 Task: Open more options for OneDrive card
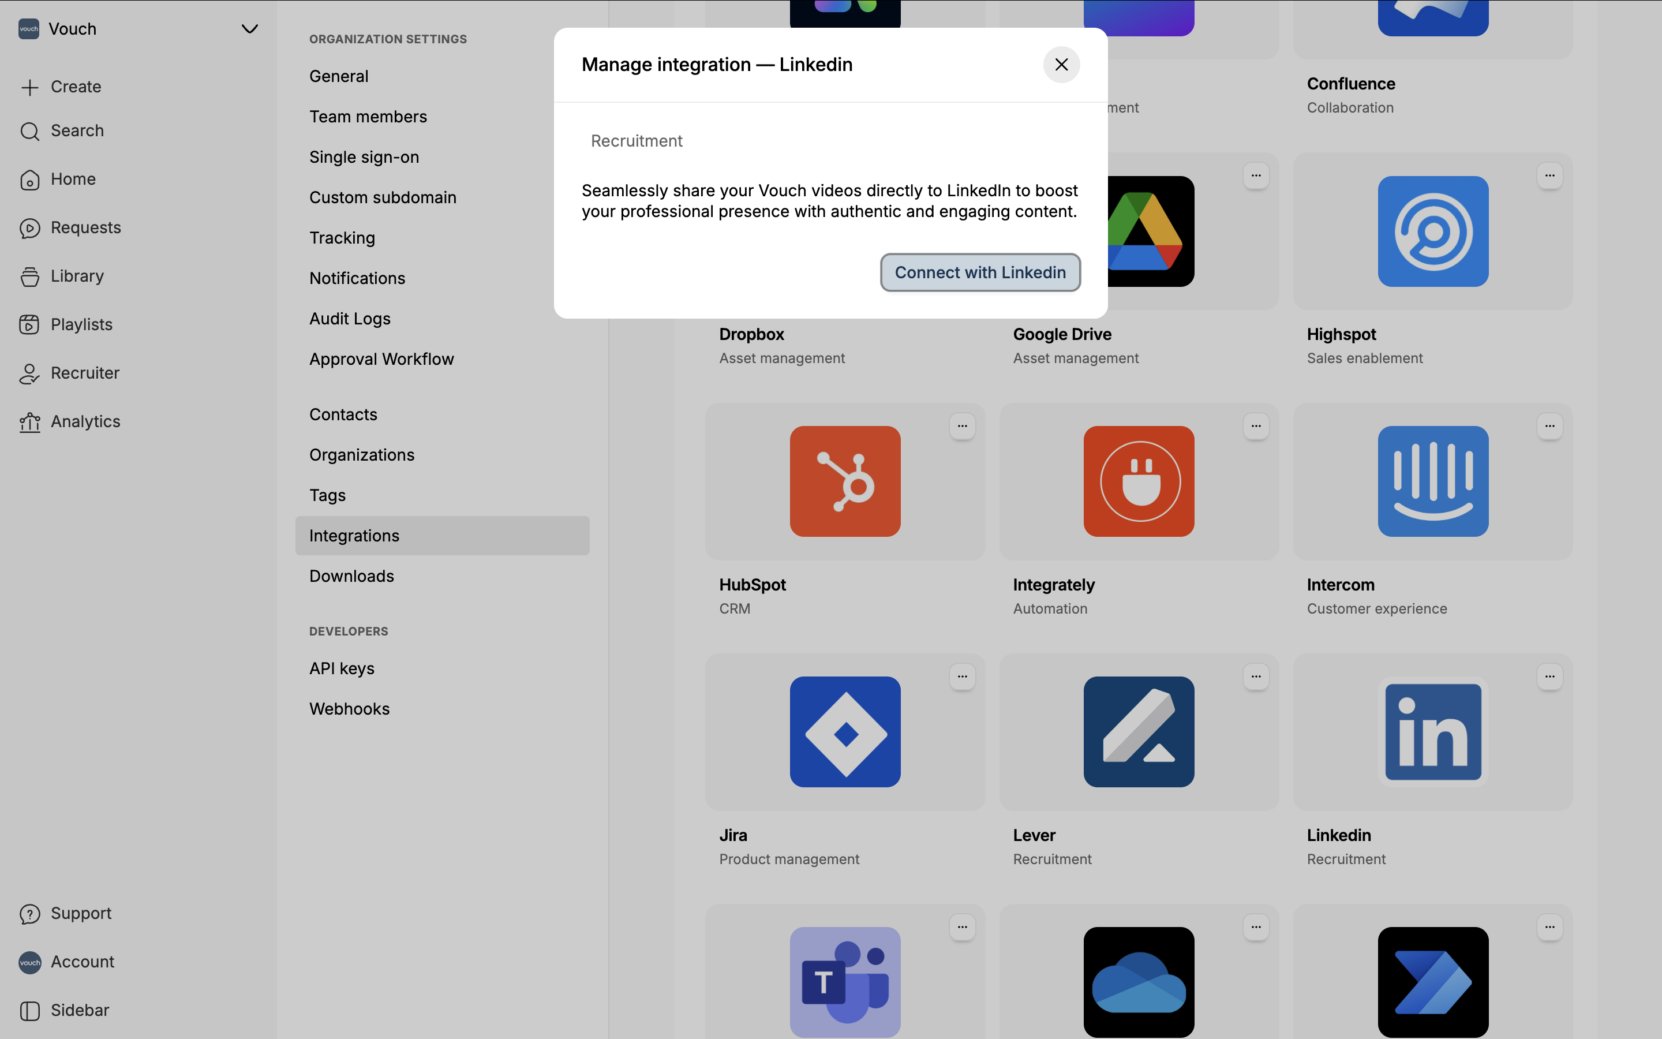[x=1256, y=927]
